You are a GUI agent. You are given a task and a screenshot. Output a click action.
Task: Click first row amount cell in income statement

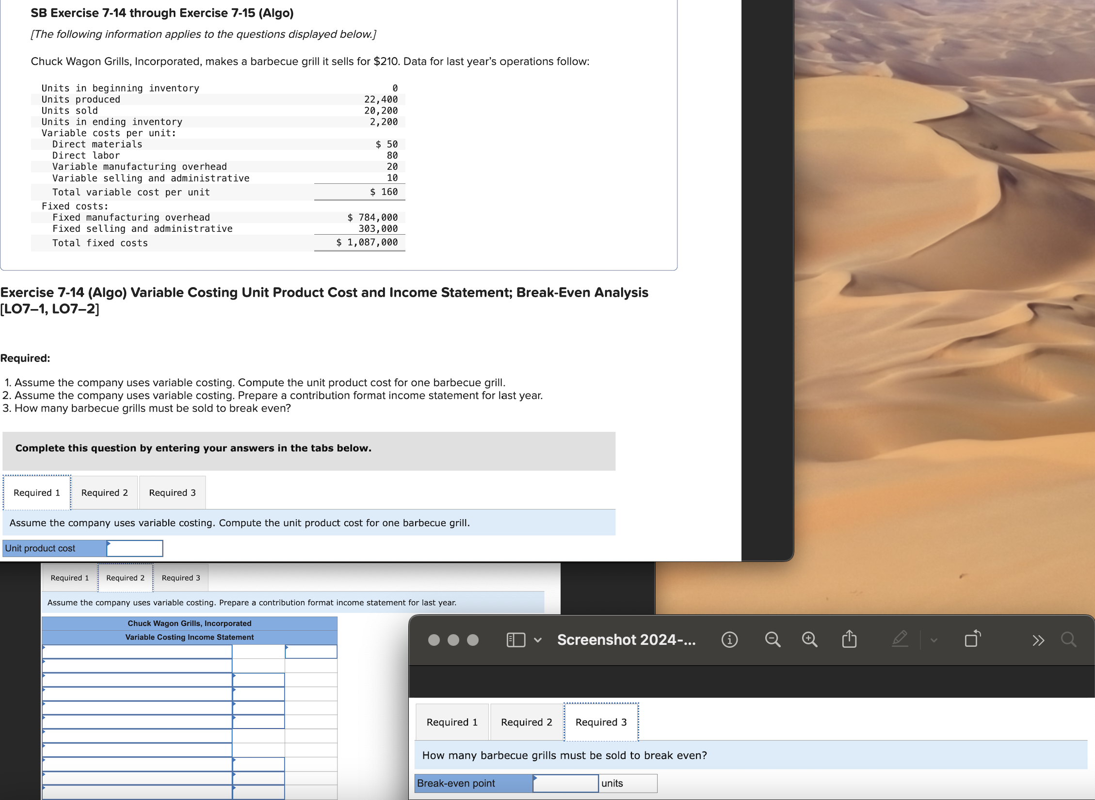point(311,652)
